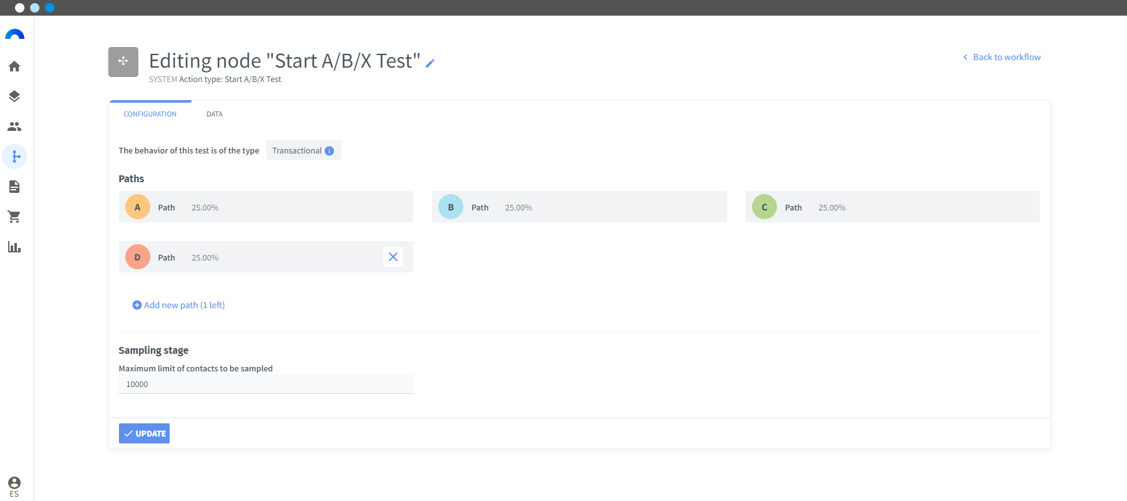Focus the maximum contacts limit field

[x=266, y=384]
